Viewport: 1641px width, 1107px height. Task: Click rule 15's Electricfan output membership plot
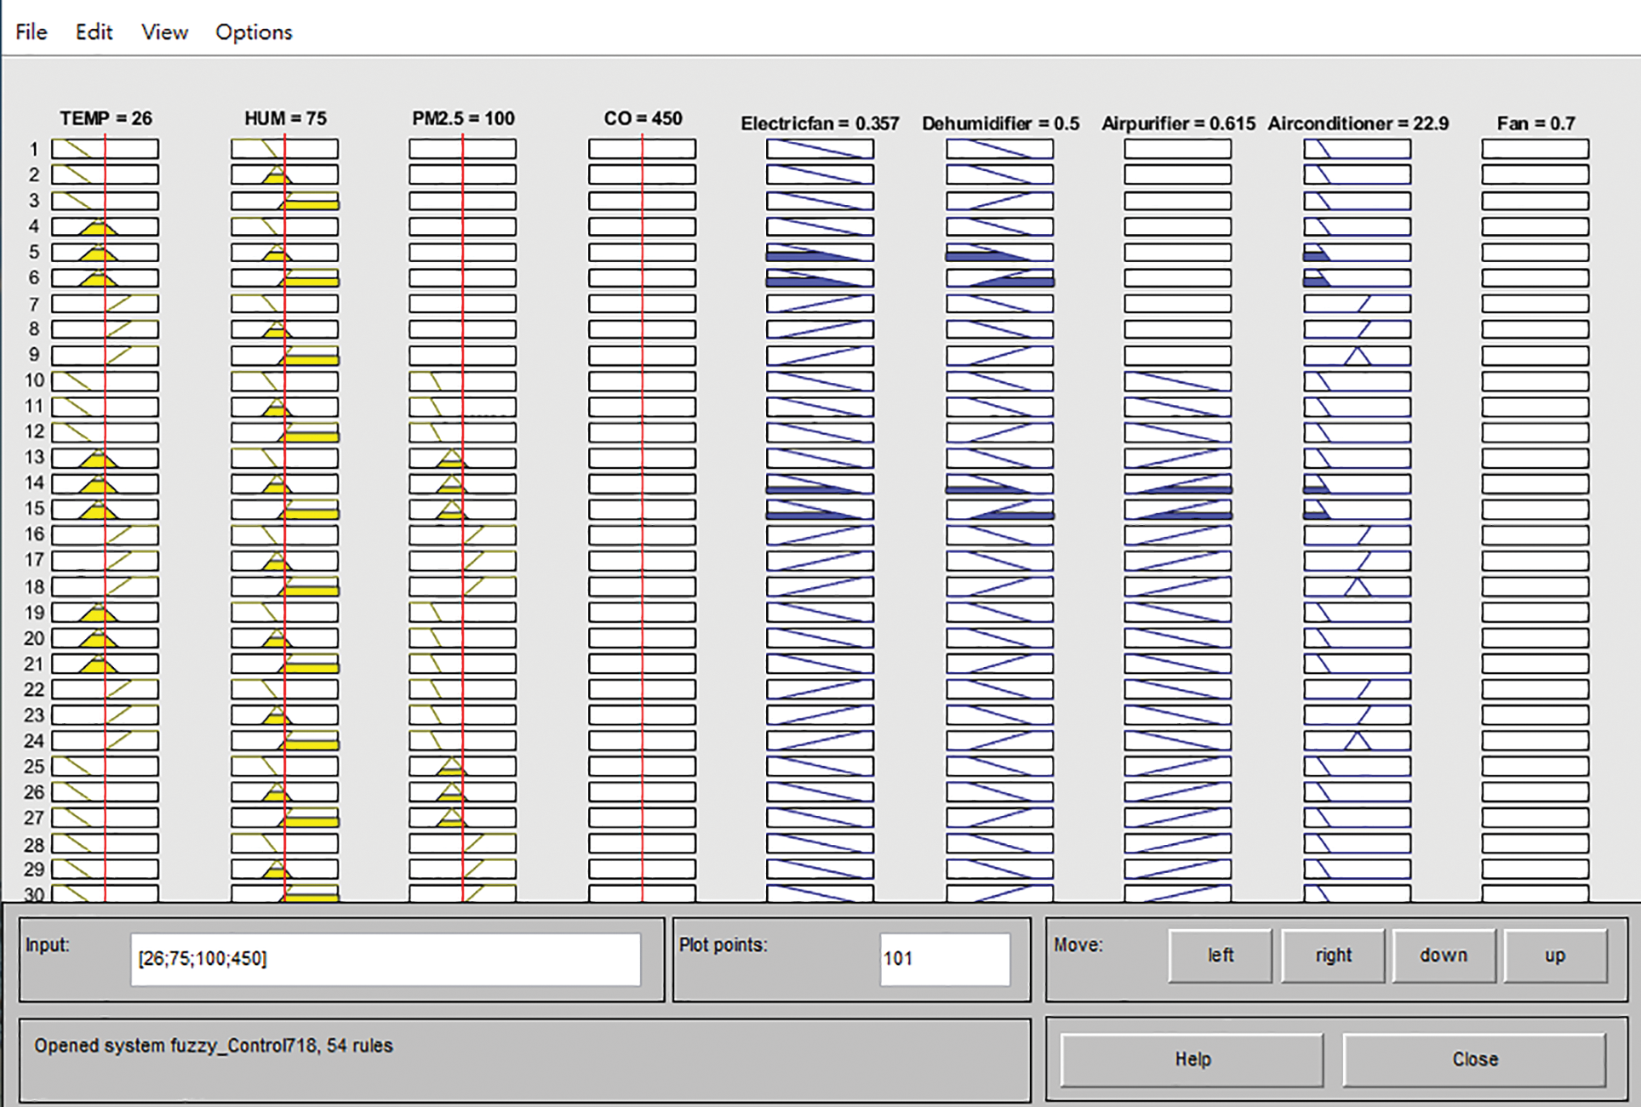pos(820,509)
